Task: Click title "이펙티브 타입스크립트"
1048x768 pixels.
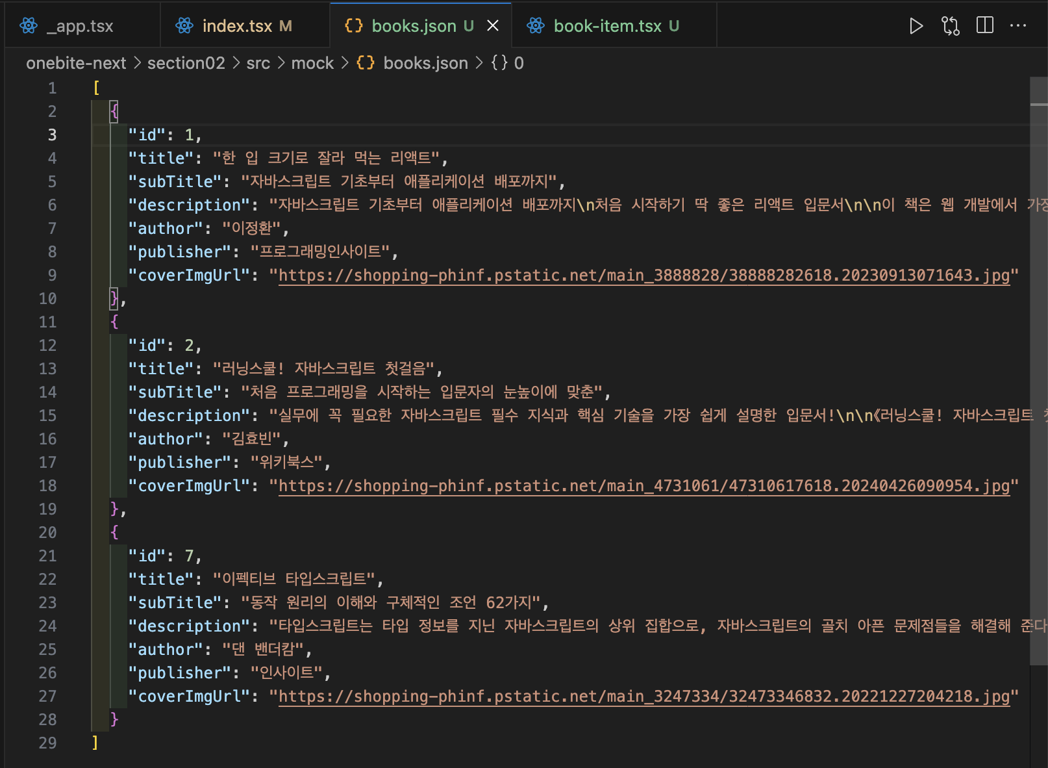Action: point(294,580)
